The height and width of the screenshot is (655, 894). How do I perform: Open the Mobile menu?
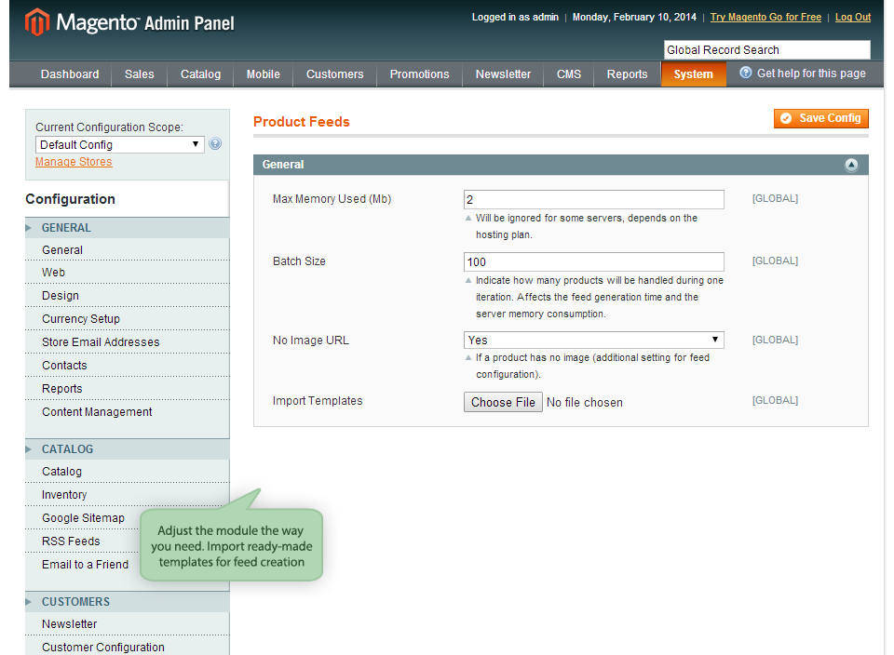pyautogui.click(x=263, y=74)
